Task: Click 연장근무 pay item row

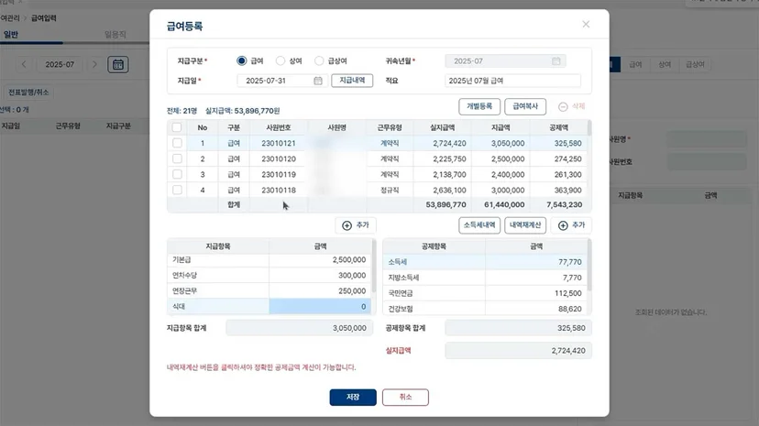Action: pos(269,291)
